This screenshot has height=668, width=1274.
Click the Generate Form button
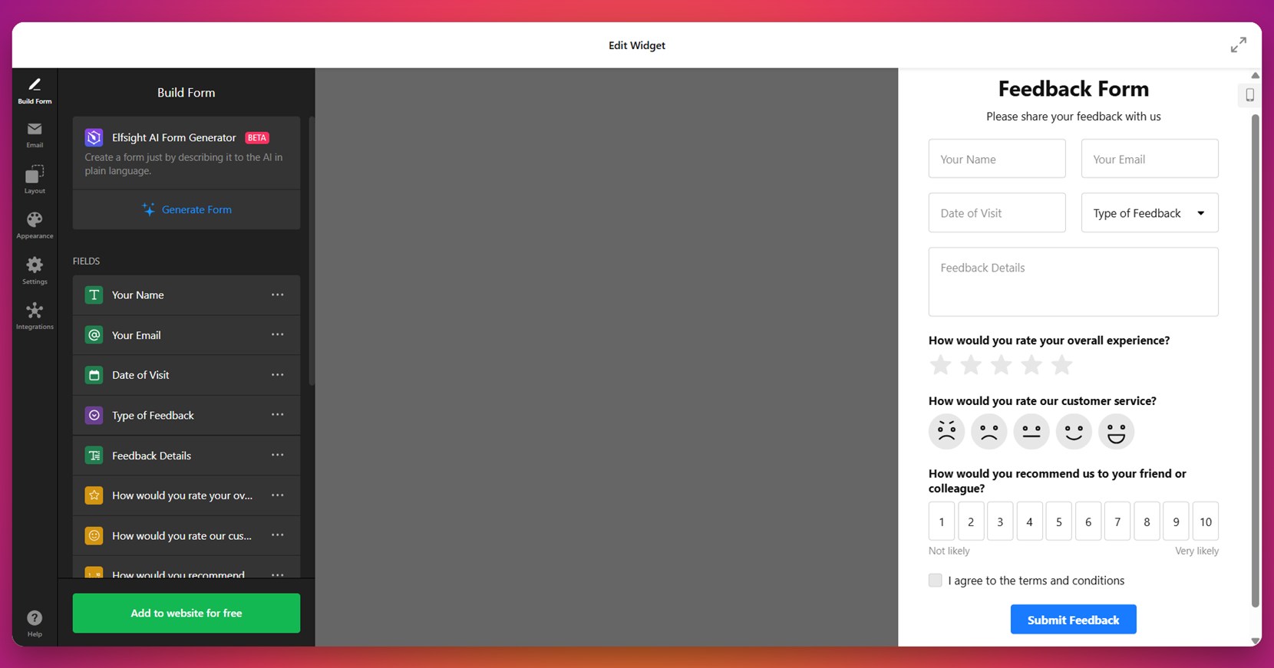[186, 209]
